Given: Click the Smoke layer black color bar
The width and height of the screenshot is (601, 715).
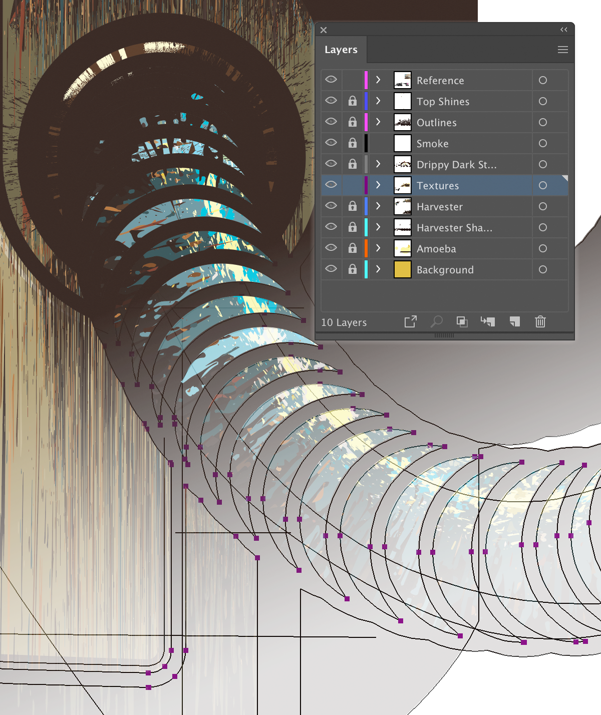Looking at the screenshot, I should click(x=366, y=143).
